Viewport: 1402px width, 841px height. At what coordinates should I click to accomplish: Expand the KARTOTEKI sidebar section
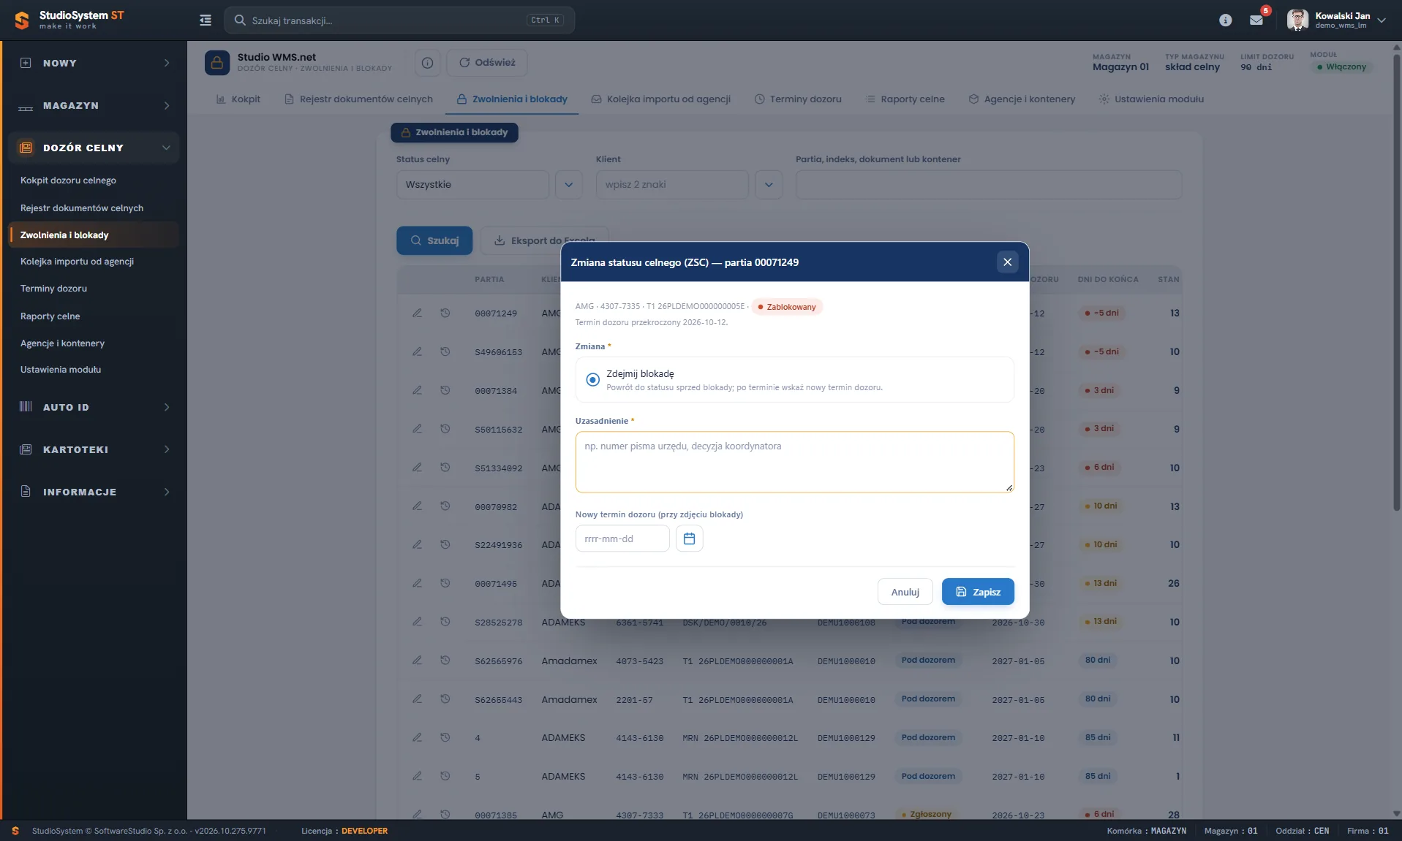(94, 449)
